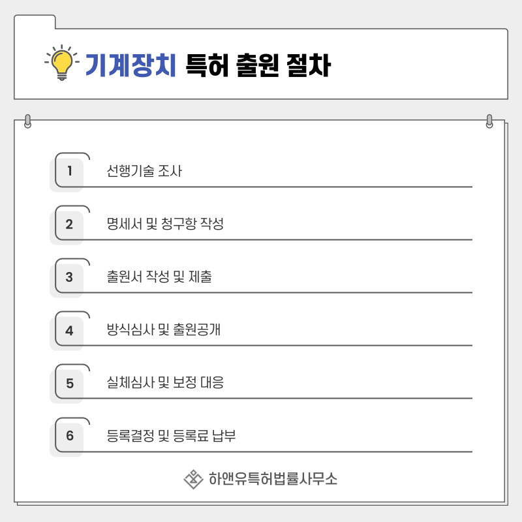Open the 선행기술 조사 step

pos(144,171)
